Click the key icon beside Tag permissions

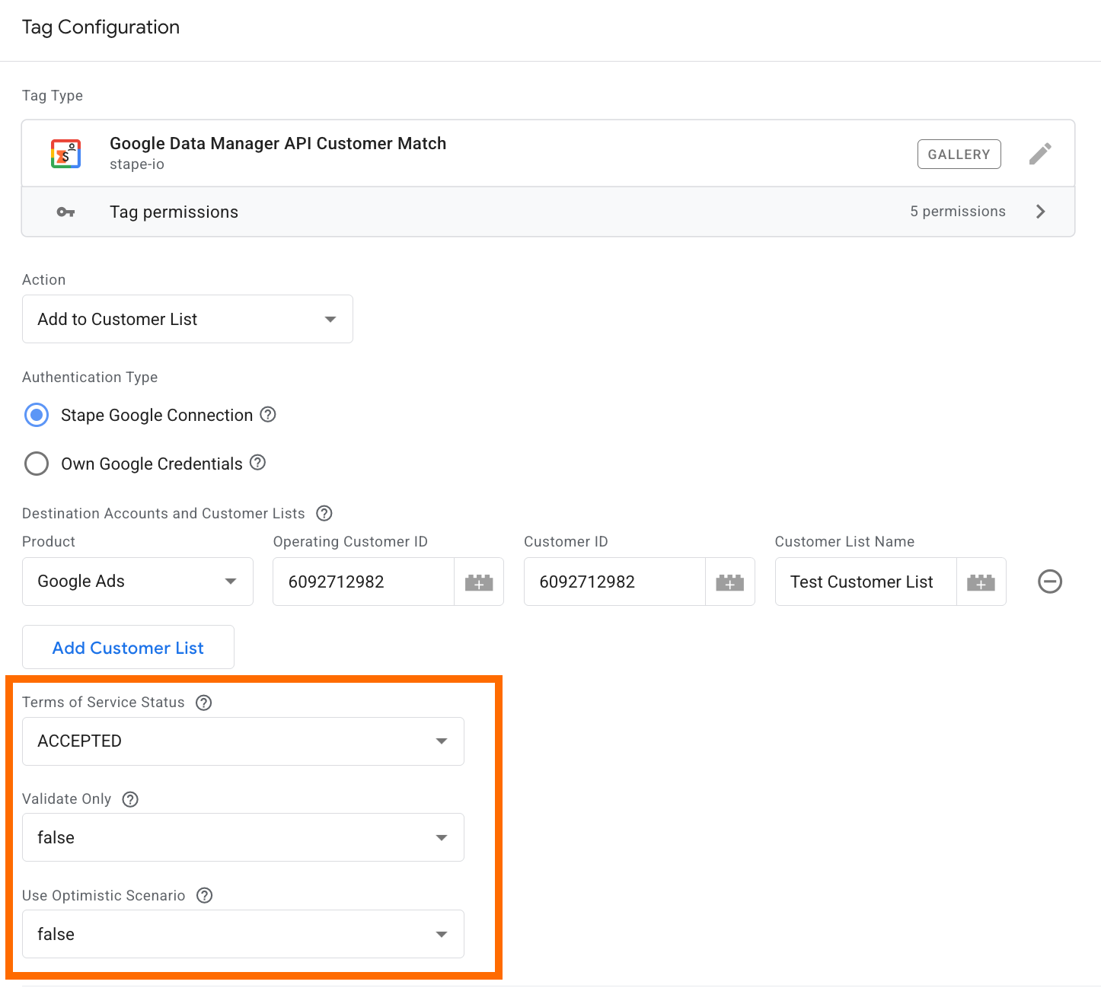[x=66, y=212]
